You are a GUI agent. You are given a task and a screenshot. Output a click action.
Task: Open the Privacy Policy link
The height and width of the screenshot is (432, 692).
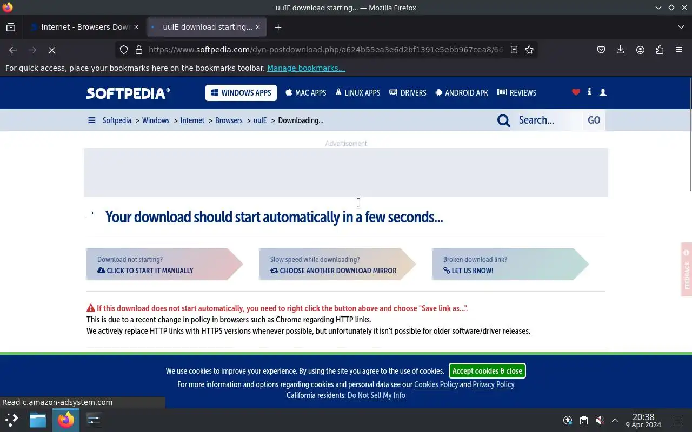click(494, 384)
